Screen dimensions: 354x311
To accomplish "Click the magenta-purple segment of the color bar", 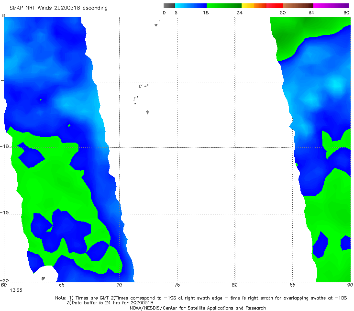I will point(331,6).
